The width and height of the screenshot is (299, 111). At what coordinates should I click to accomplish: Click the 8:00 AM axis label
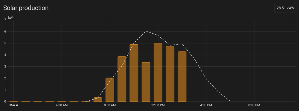coord(110,105)
